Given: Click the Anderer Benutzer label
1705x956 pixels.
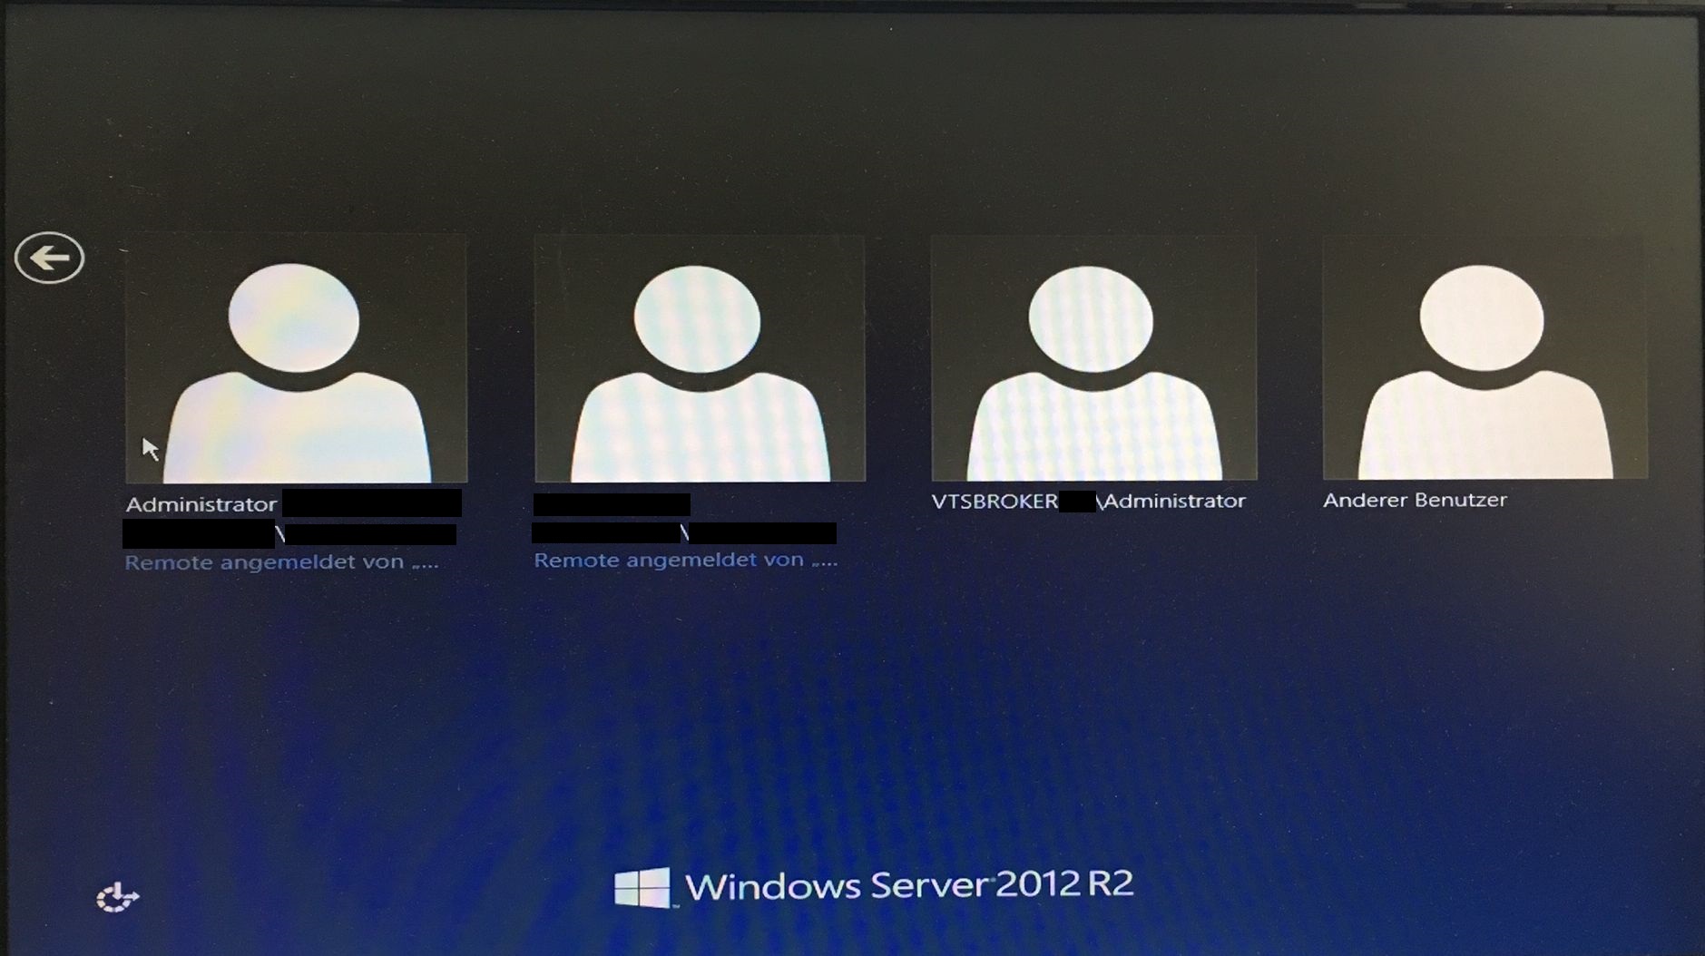Looking at the screenshot, I should 1415,500.
